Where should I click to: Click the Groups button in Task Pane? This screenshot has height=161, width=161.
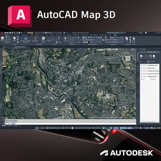pyautogui.click(x=143, y=62)
